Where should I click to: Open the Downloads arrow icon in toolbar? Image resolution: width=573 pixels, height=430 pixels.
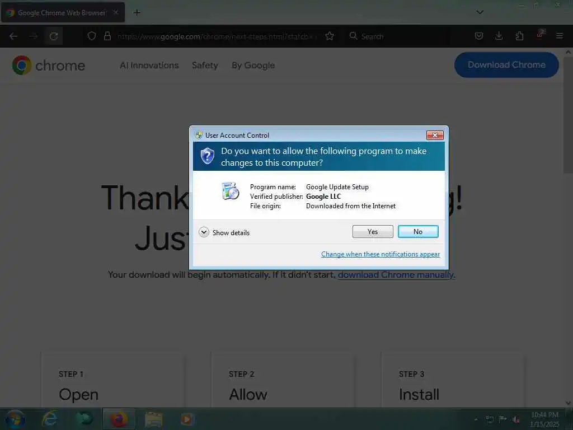coord(499,36)
